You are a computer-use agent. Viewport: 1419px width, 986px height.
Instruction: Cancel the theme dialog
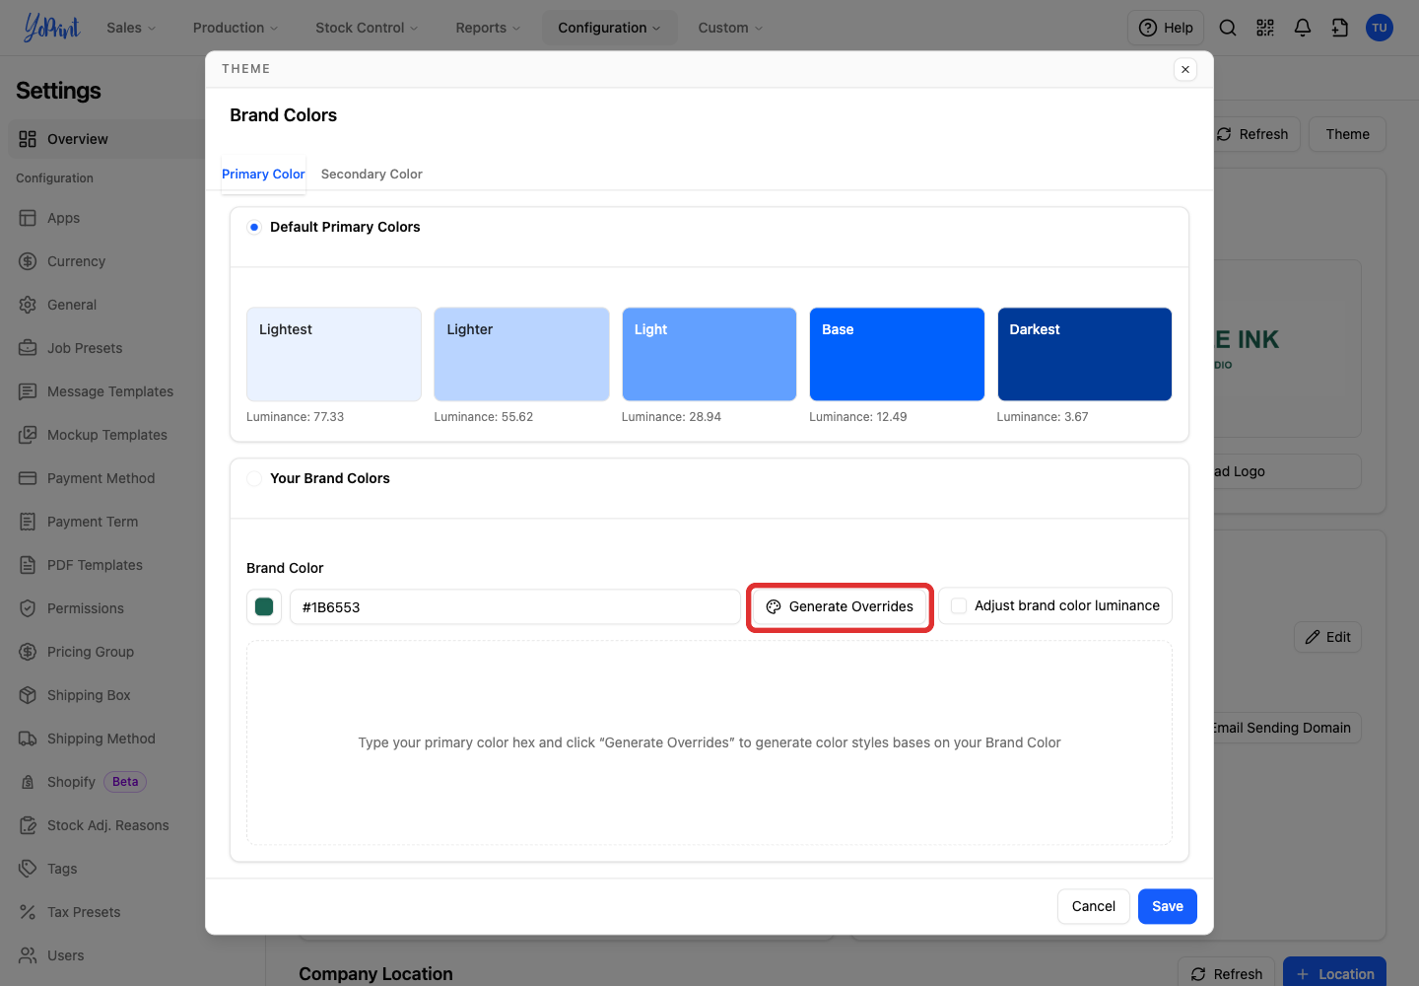[1094, 906]
